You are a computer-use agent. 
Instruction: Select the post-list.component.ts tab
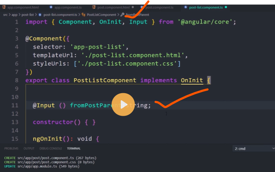pos(206,7)
